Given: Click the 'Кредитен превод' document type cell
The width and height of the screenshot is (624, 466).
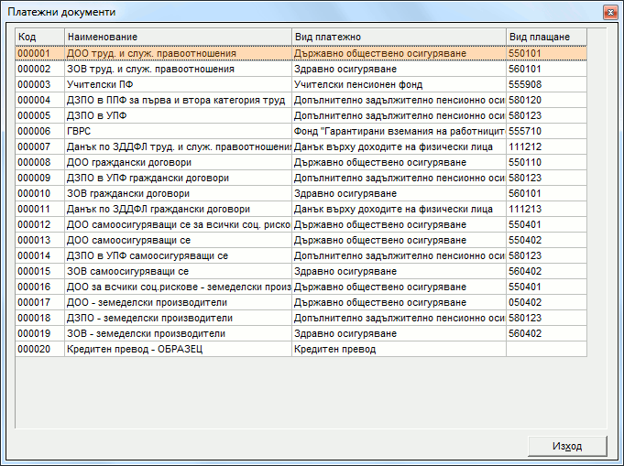Looking at the screenshot, I should [399, 349].
